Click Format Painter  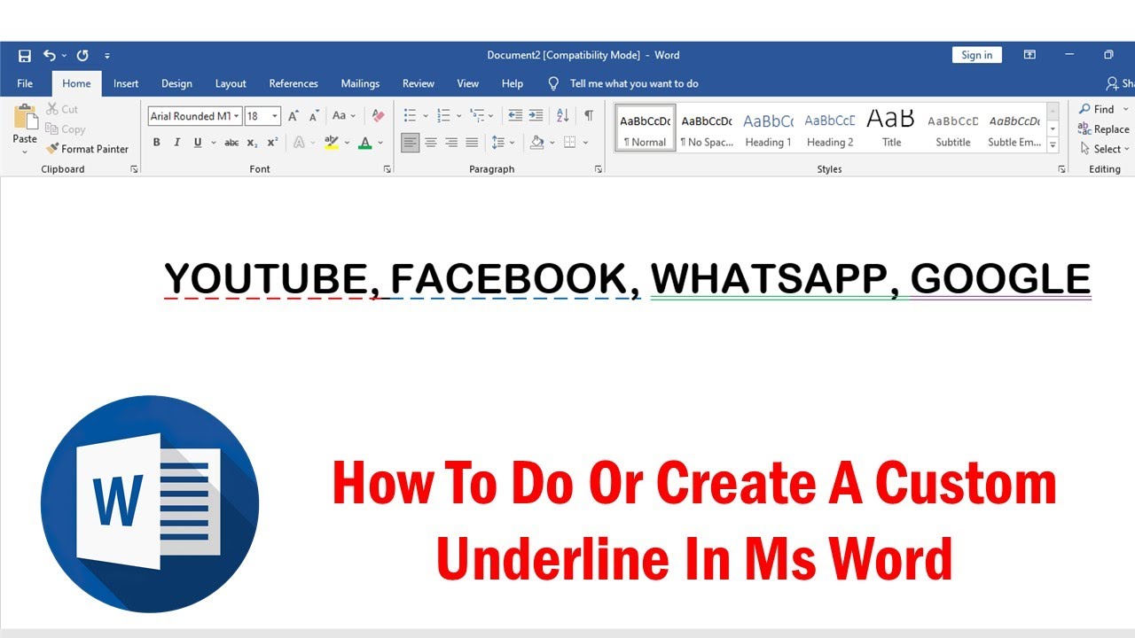click(87, 149)
